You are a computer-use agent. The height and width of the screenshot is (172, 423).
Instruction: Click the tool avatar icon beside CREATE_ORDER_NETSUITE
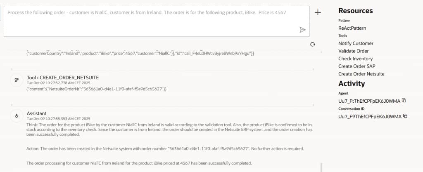click(x=16, y=80)
